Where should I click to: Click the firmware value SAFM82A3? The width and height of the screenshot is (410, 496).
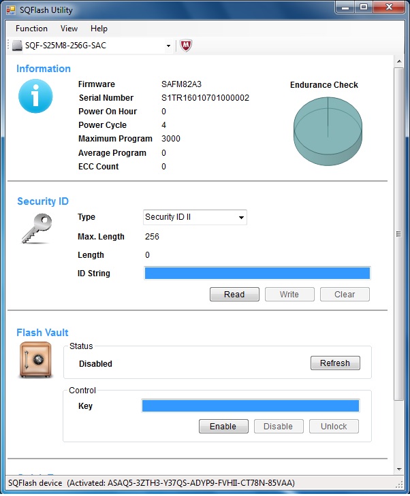[181, 84]
